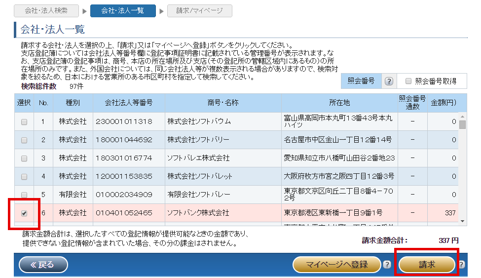Open help icon next to 請求 button
The height and width of the screenshot is (278, 481).
461,265
